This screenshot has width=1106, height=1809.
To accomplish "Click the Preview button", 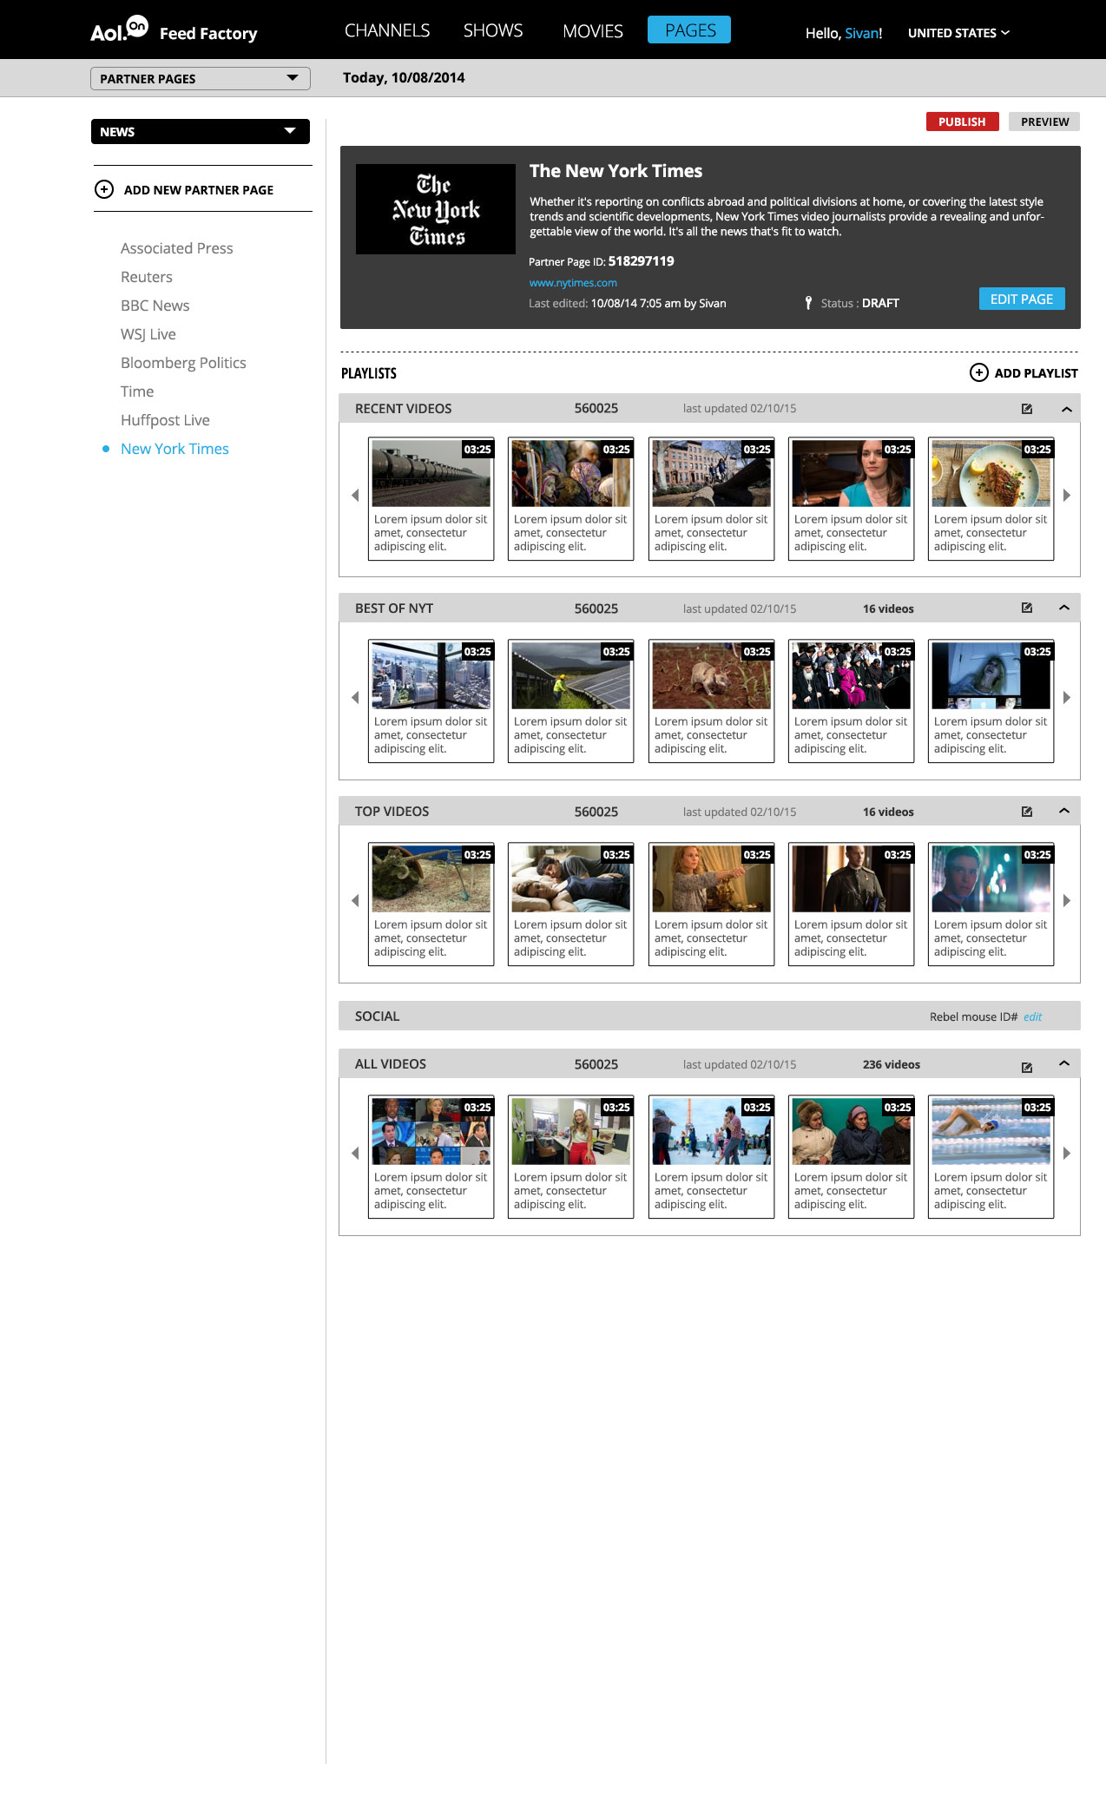I will coord(1044,122).
